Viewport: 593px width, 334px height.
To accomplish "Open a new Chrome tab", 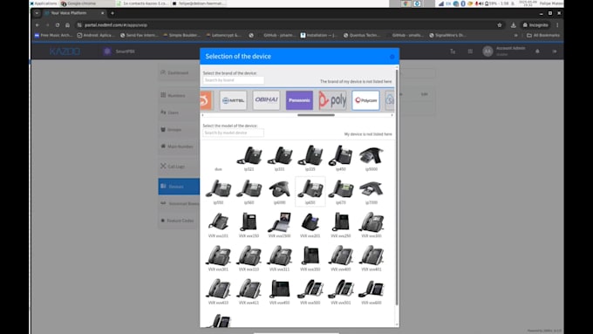I will point(112,13).
